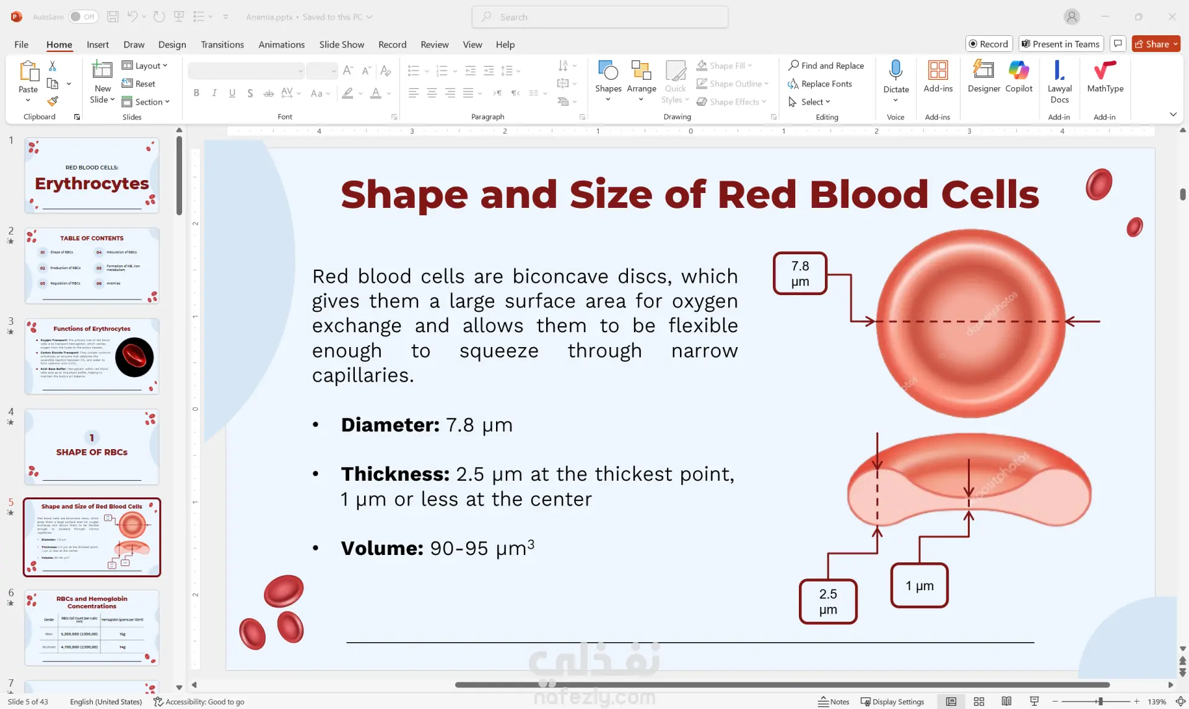This screenshot has width=1189, height=709.
Task: Click the Present in Teams button
Action: (x=1060, y=44)
